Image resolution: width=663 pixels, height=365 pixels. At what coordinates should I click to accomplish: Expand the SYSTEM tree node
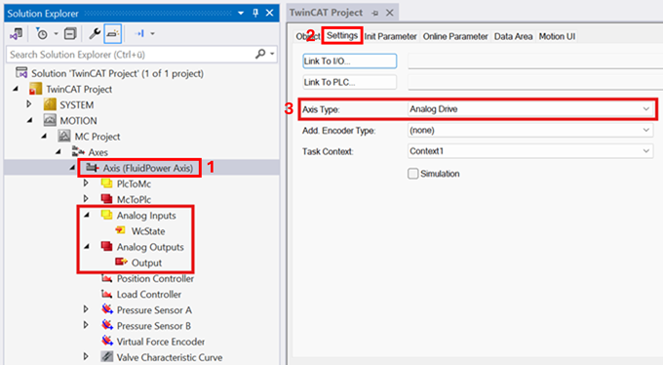coord(29,104)
